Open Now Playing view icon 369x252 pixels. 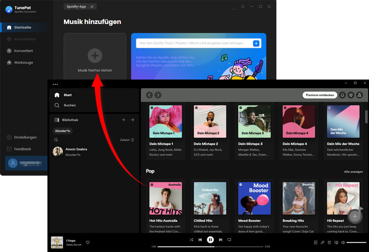pos(316,242)
